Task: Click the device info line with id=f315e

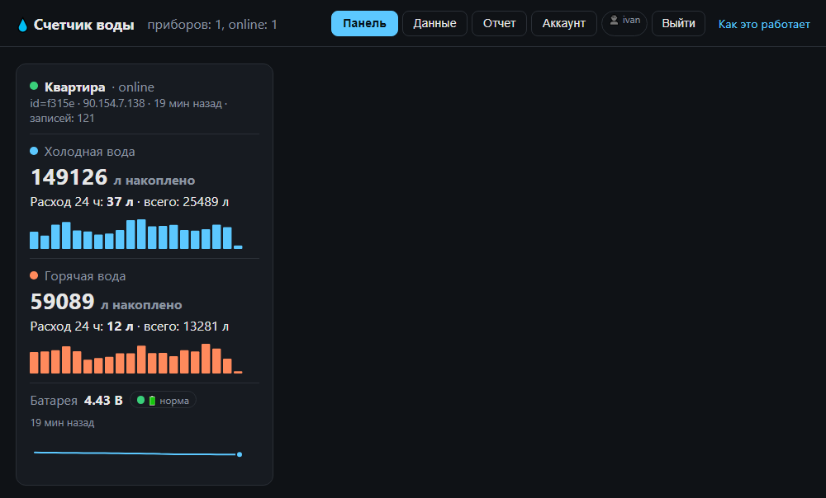Action: [129, 111]
